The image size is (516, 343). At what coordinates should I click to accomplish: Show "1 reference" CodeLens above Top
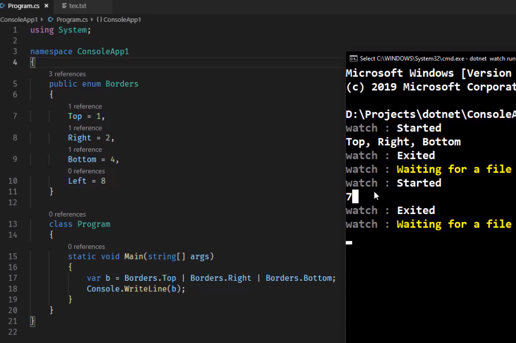tap(85, 106)
